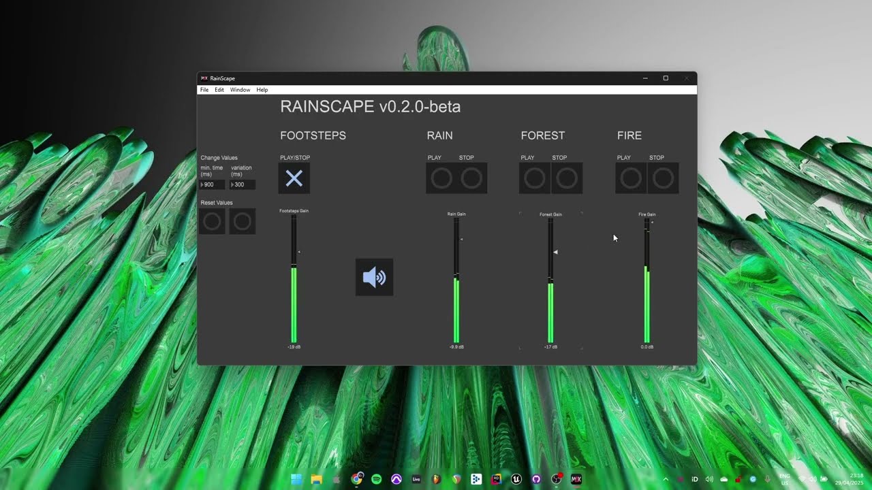Click on the Footsteps Gain slider
The width and height of the screenshot is (872, 490).
pos(294,279)
